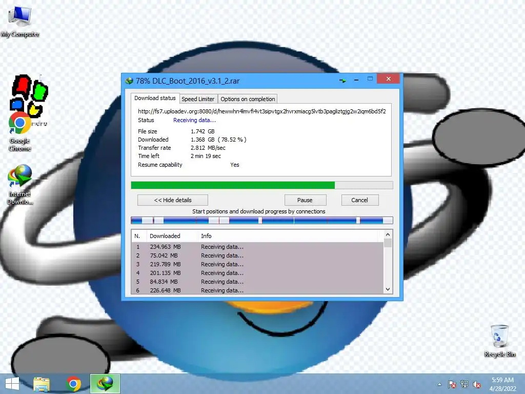Click connections list scroll down arrow

point(388,289)
